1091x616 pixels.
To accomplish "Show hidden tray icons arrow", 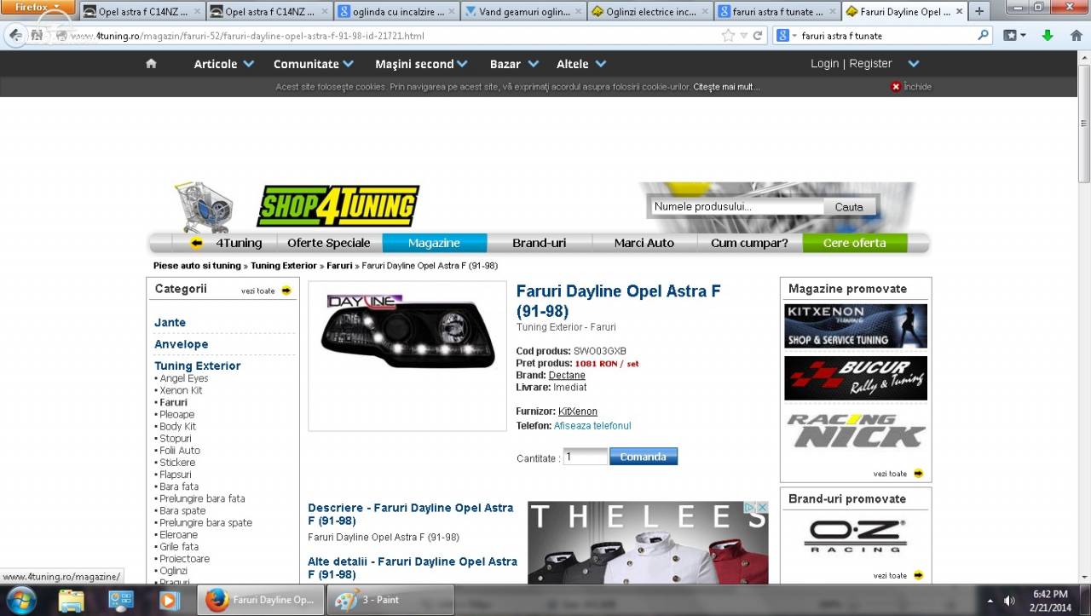I will tap(990, 601).
